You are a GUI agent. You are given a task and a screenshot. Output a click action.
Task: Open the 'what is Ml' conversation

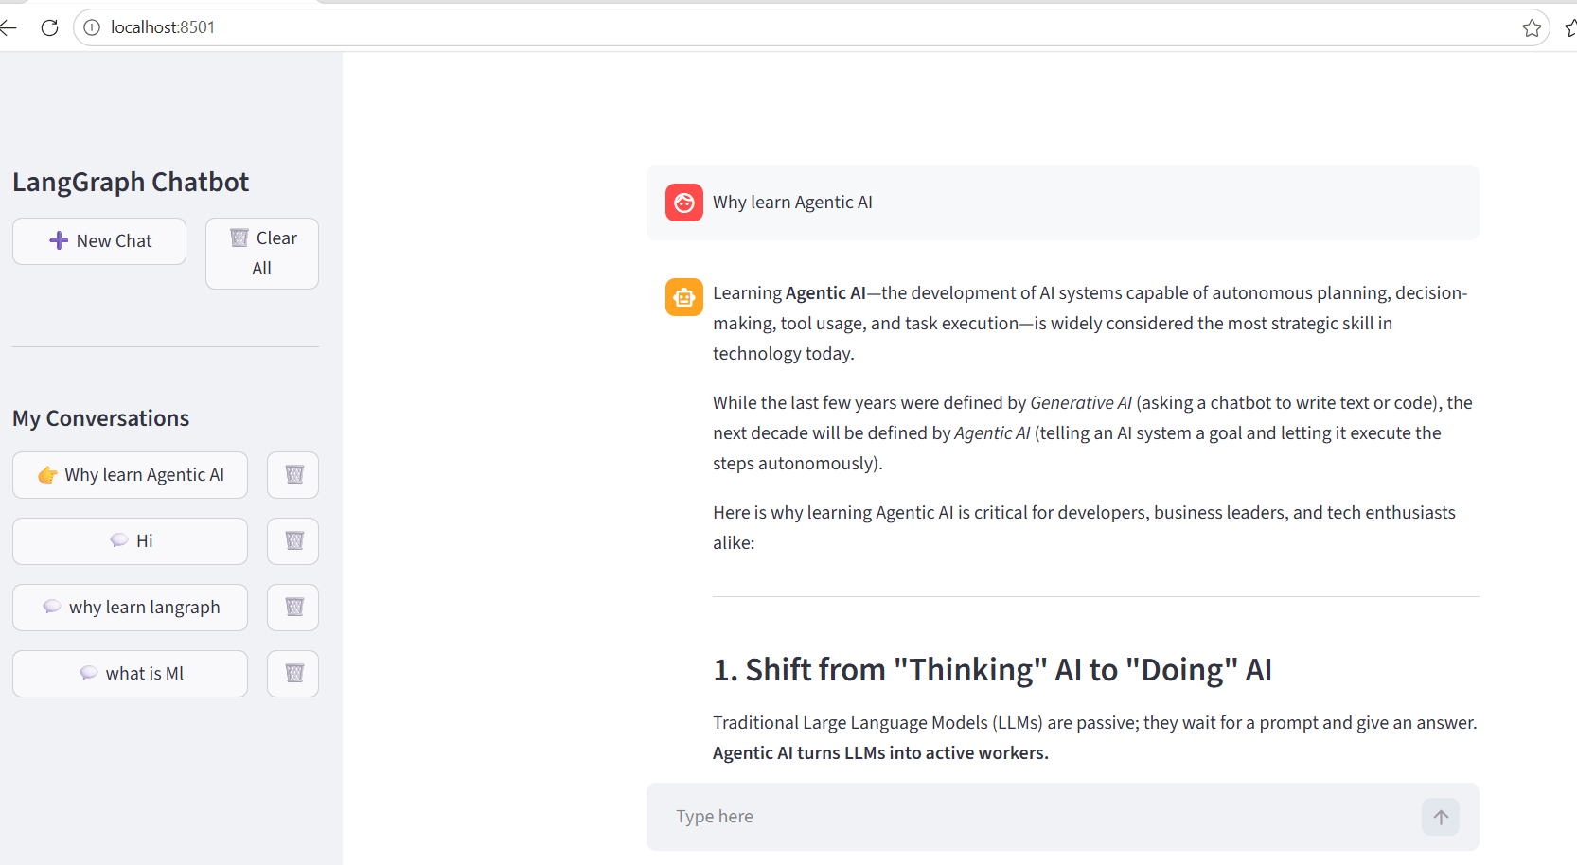pos(130,674)
